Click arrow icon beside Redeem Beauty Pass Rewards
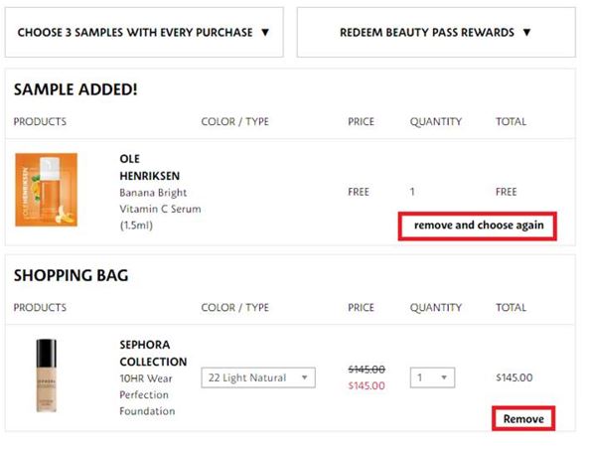The width and height of the screenshot is (590, 453). (526, 33)
